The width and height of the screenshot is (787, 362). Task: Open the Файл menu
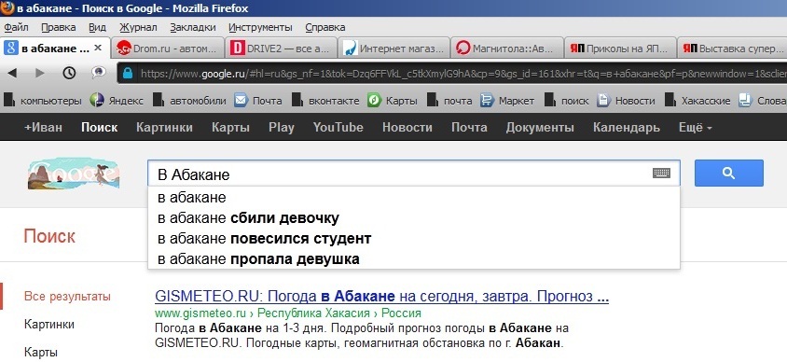click(16, 27)
